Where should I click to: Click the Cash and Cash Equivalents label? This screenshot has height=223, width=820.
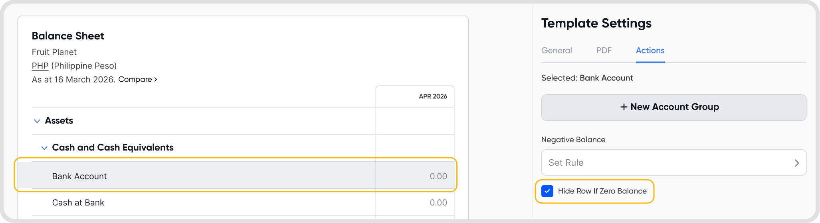(x=113, y=147)
